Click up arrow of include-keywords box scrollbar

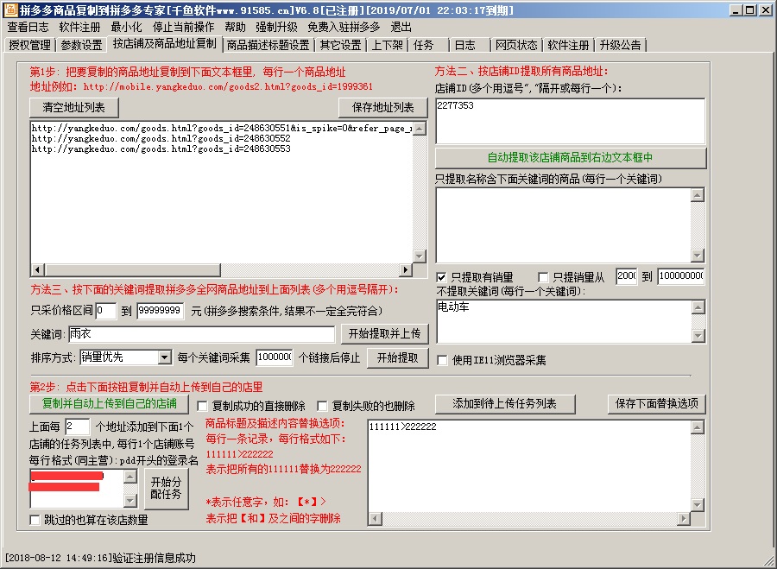click(x=698, y=195)
